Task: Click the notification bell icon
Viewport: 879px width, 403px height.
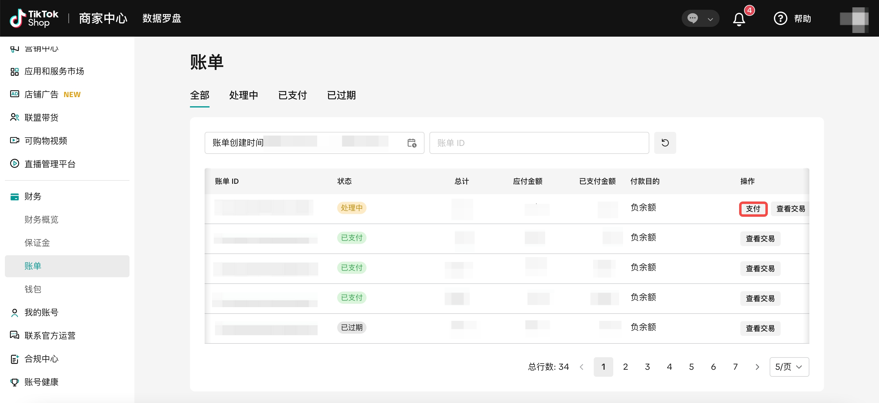Action: pos(739,19)
